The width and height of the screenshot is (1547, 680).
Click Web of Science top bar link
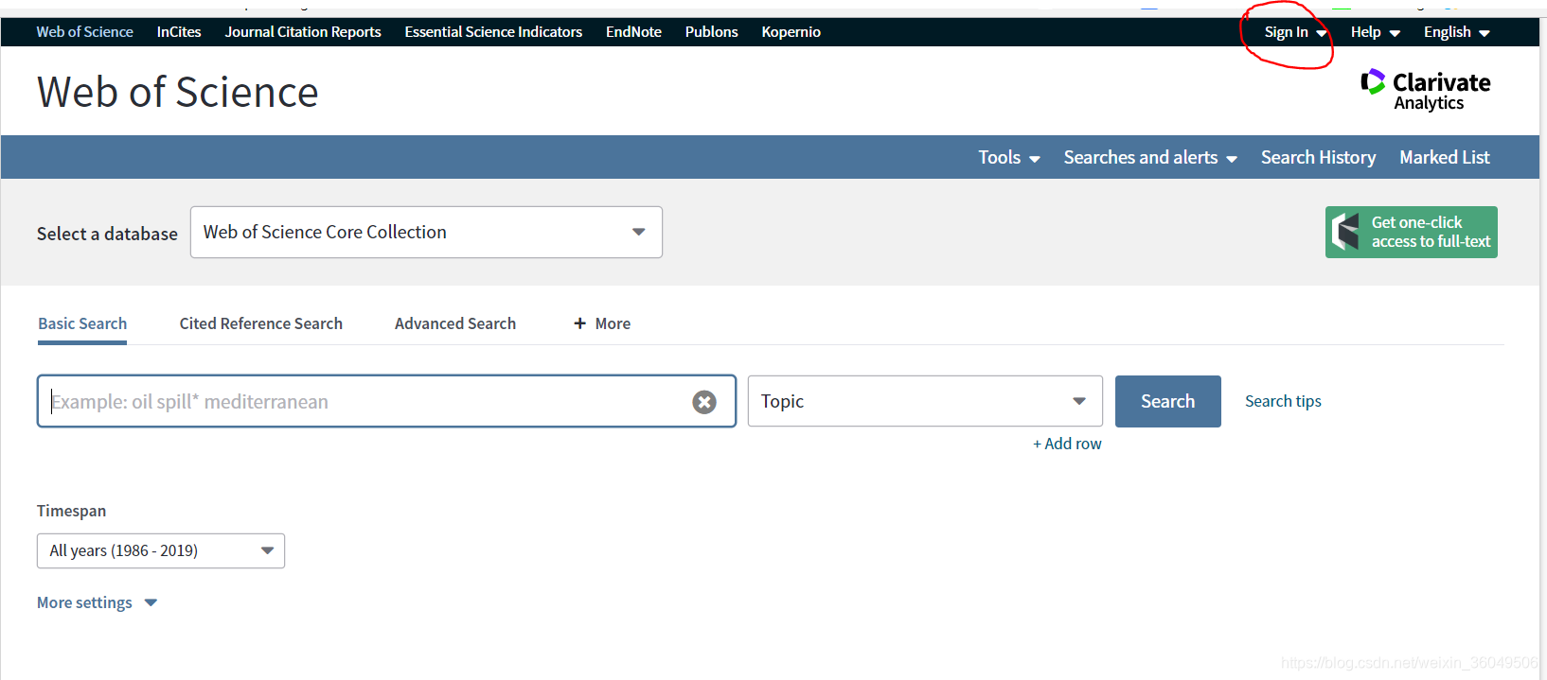84,32
